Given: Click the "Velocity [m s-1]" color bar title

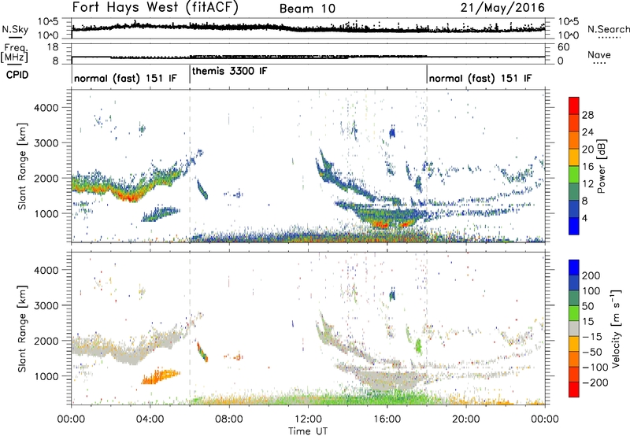Looking at the screenshot, I should click(x=616, y=328).
